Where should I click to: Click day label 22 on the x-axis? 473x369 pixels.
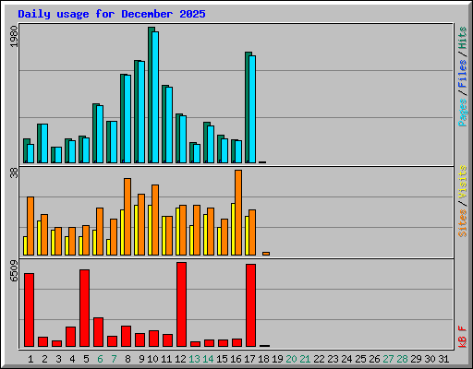[319, 359]
